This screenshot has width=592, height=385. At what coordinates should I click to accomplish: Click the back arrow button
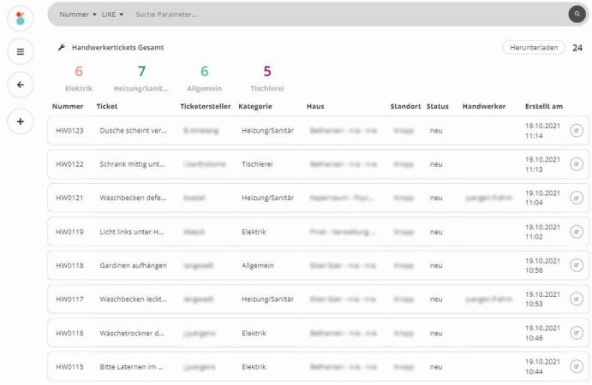(x=21, y=85)
